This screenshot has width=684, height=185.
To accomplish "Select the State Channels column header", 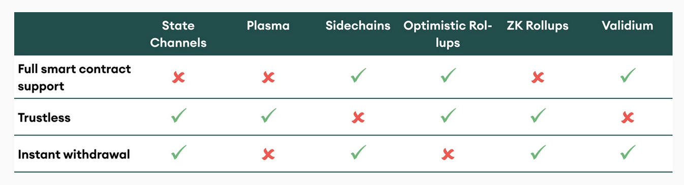I will (x=178, y=34).
